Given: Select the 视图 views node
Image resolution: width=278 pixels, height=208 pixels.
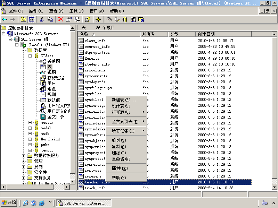Looking at the screenshot, I should point(51,72).
